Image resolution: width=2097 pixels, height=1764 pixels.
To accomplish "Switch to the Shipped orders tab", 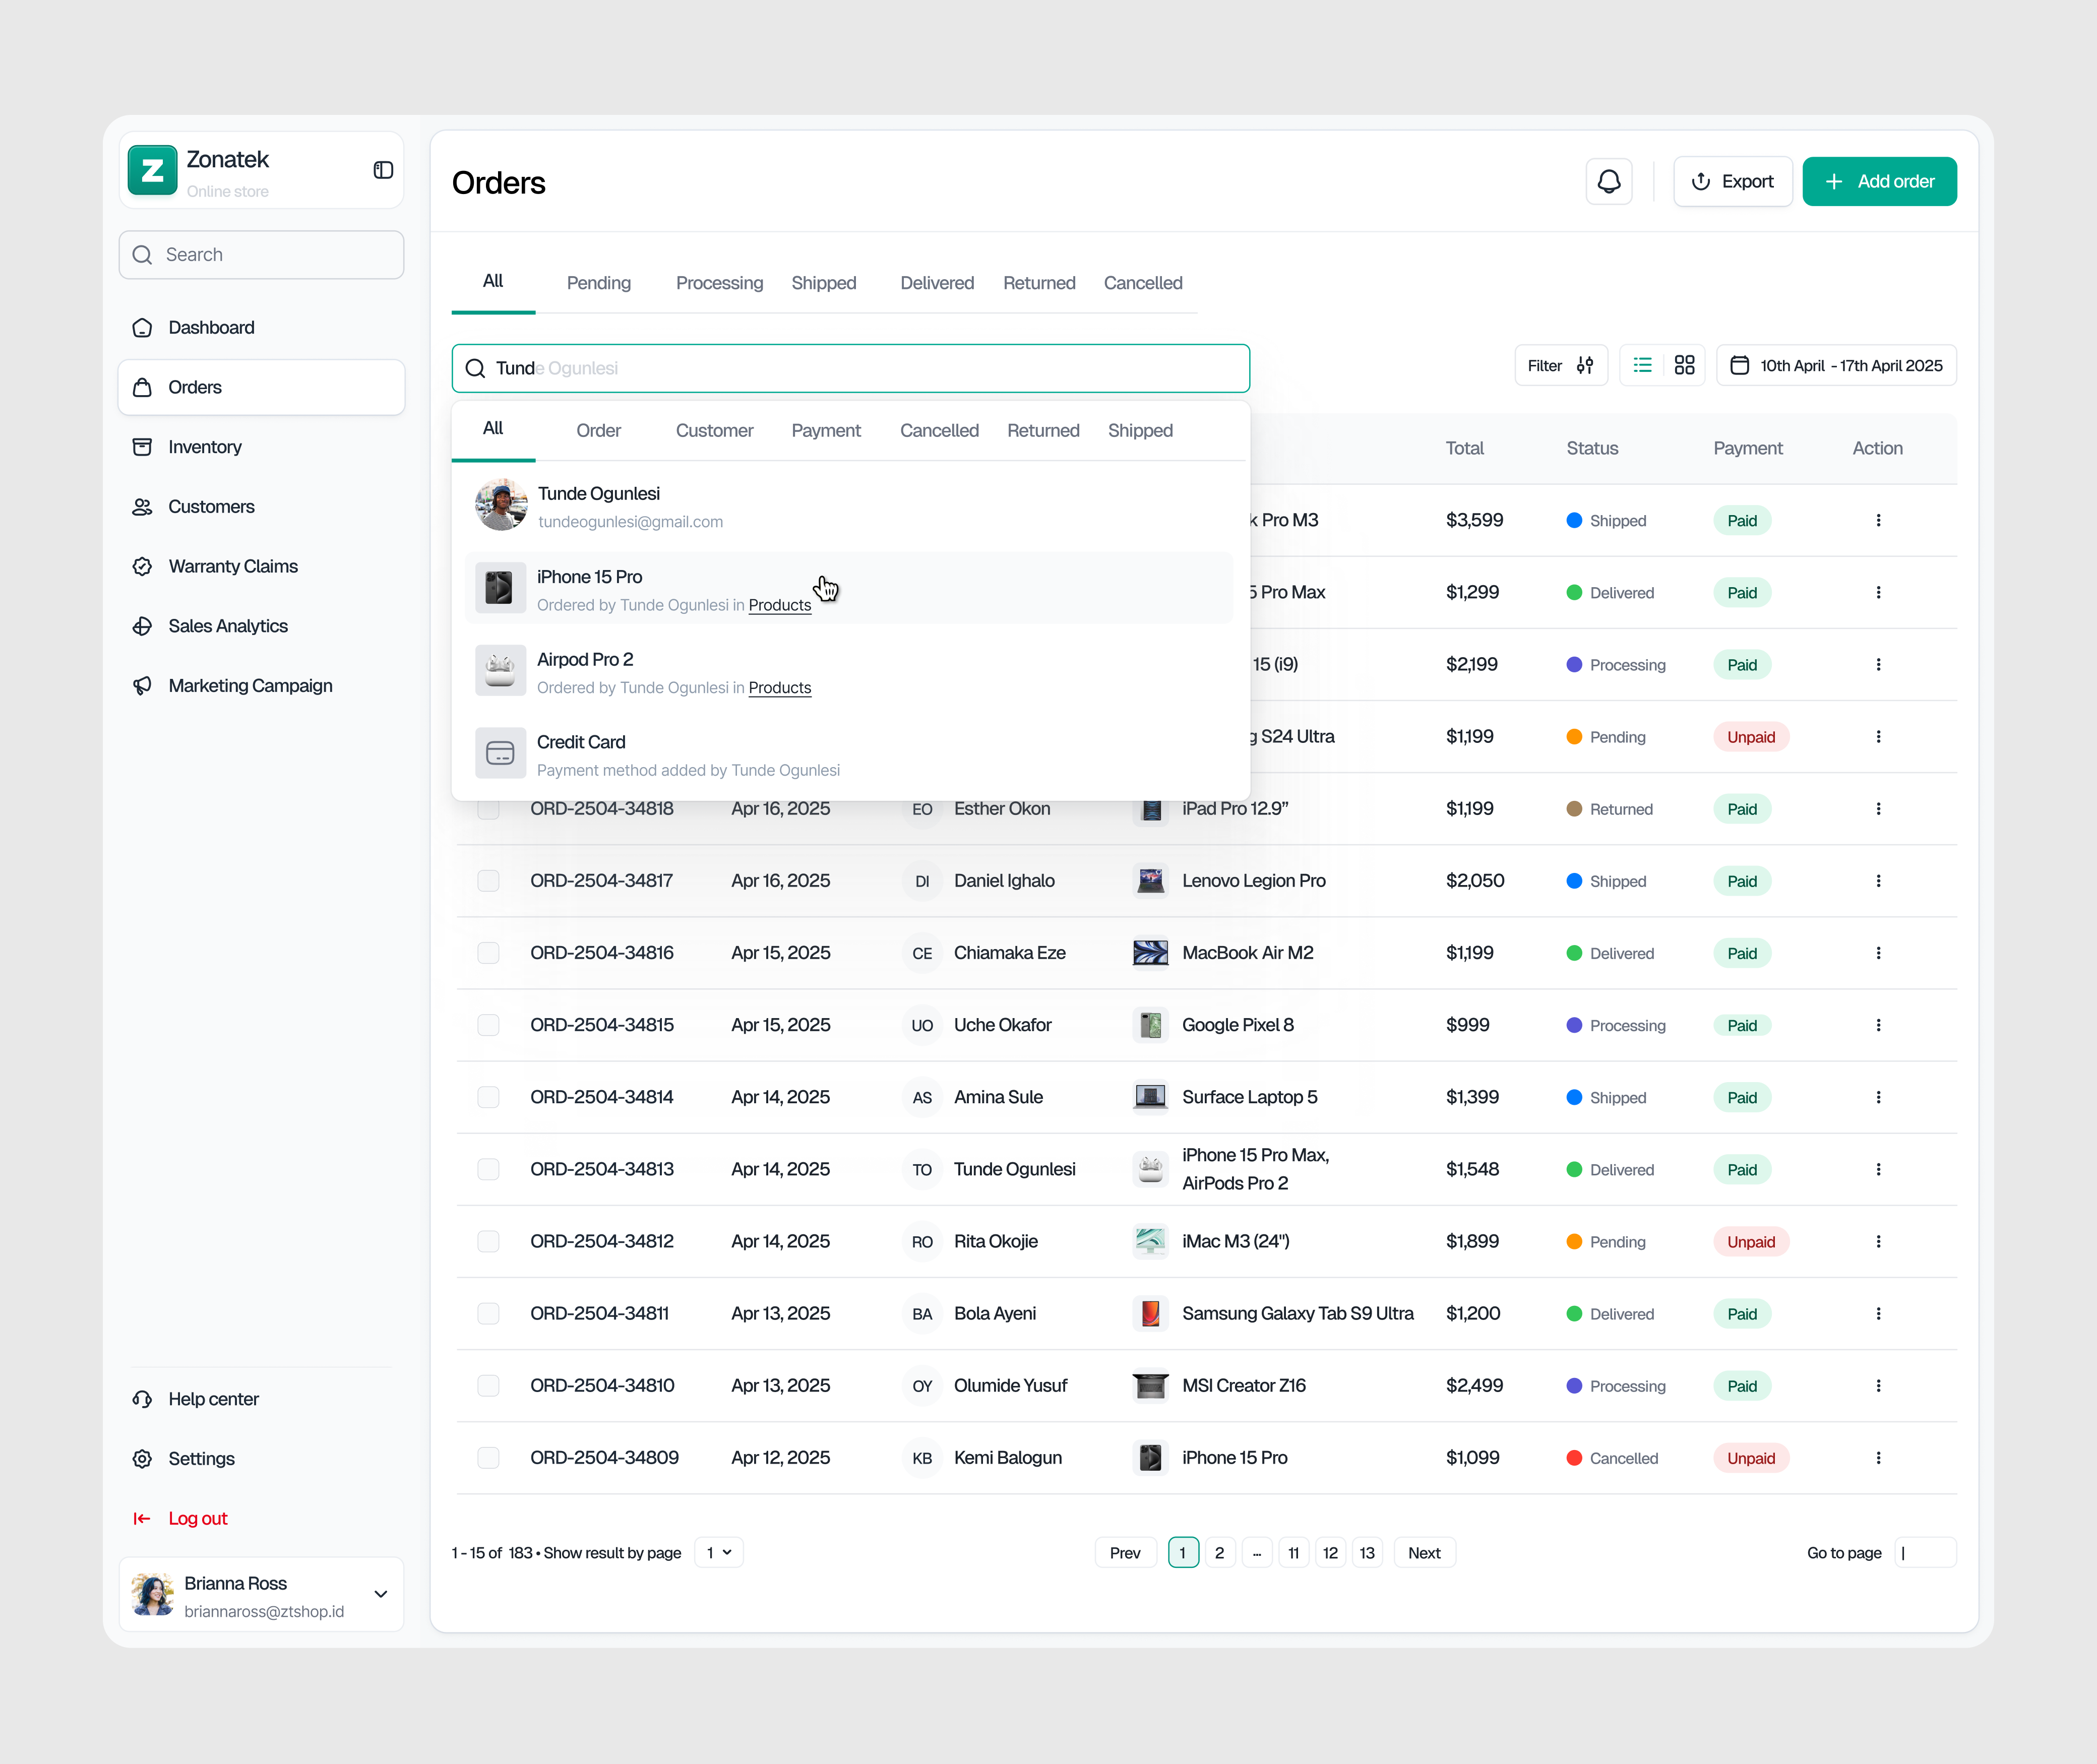I will click(824, 283).
